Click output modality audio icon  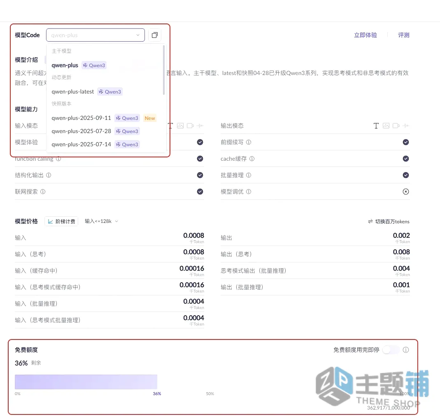[x=406, y=126]
